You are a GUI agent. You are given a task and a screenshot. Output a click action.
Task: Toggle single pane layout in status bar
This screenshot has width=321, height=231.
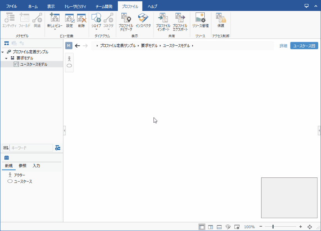point(201,226)
